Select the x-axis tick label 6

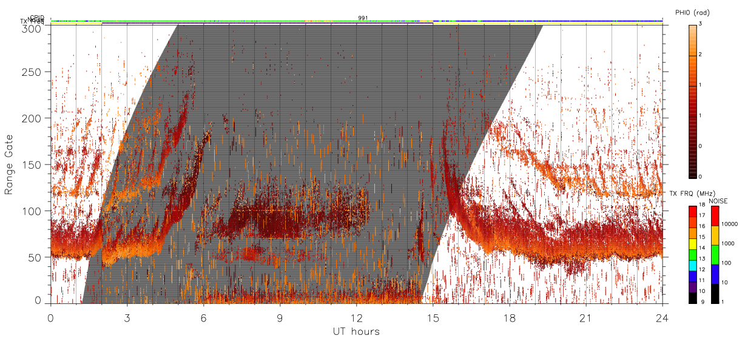204,318
